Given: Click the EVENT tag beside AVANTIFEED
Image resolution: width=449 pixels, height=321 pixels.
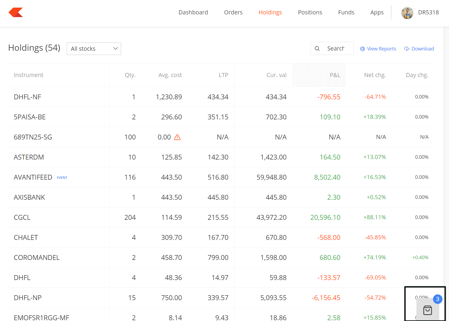Looking at the screenshot, I should [62, 178].
